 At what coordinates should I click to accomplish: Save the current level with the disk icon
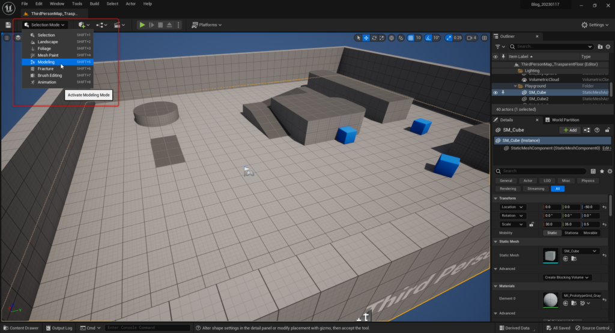[8, 25]
